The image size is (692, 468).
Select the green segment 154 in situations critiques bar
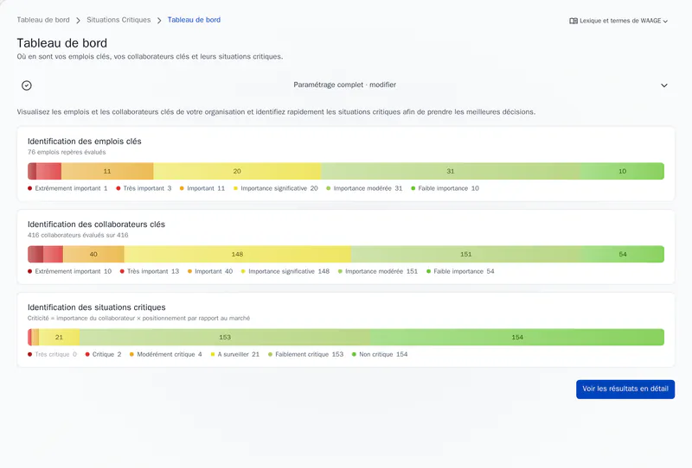pos(517,337)
